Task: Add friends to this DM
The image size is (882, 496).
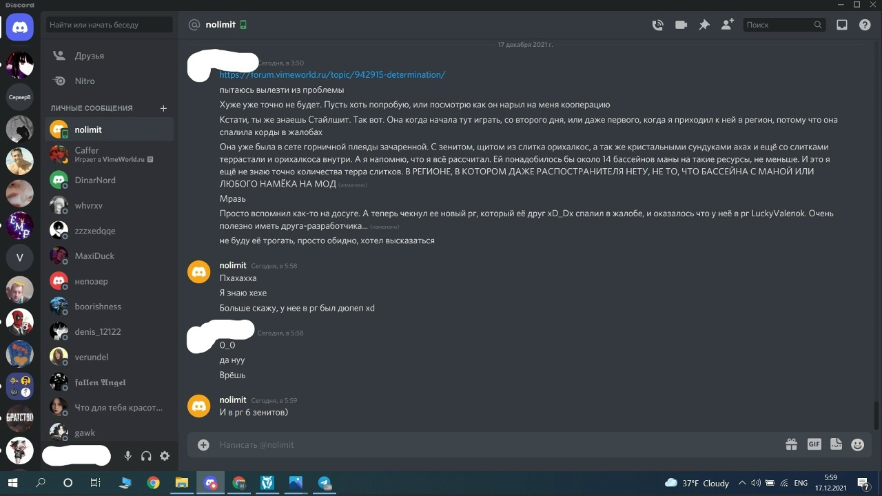Action: click(727, 25)
